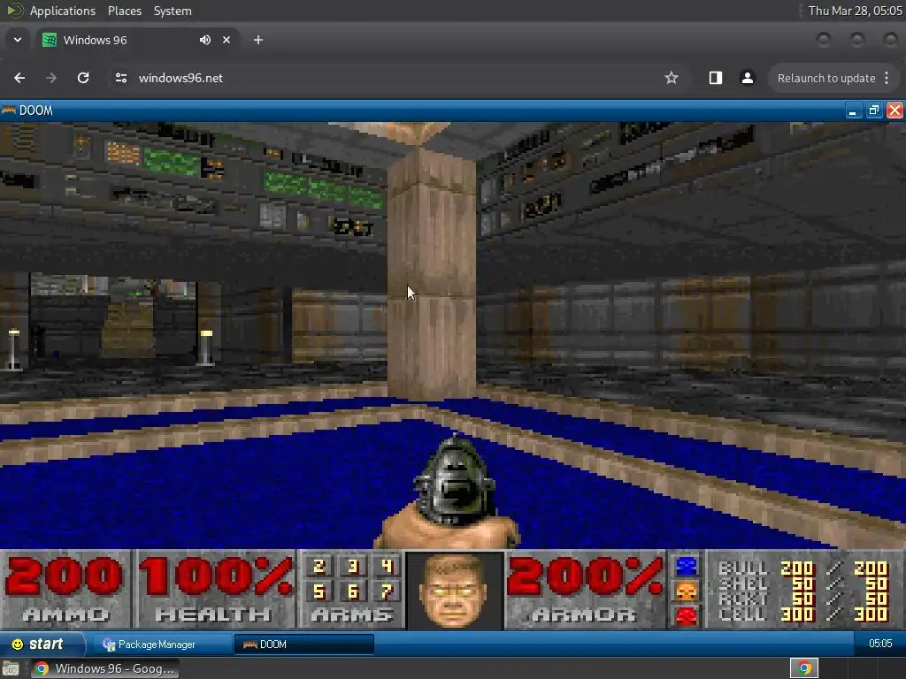This screenshot has width=906, height=679.
Task: Click weapon slot 2 in ARMS
Action: coord(319,567)
